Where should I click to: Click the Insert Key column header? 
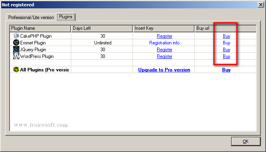(x=163, y=29)
